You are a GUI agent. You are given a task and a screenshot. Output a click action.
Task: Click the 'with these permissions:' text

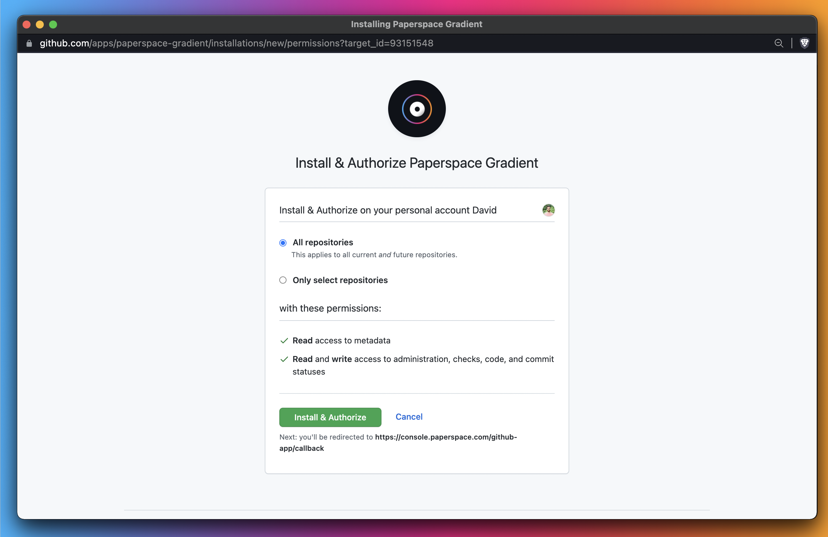click(x=330, y=308)
